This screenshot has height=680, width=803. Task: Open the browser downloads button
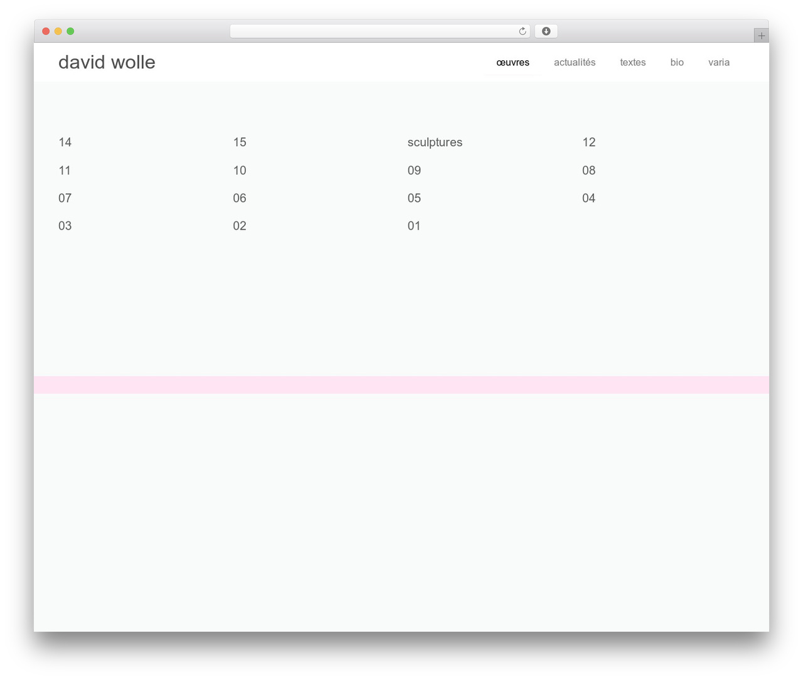point(546,31)
